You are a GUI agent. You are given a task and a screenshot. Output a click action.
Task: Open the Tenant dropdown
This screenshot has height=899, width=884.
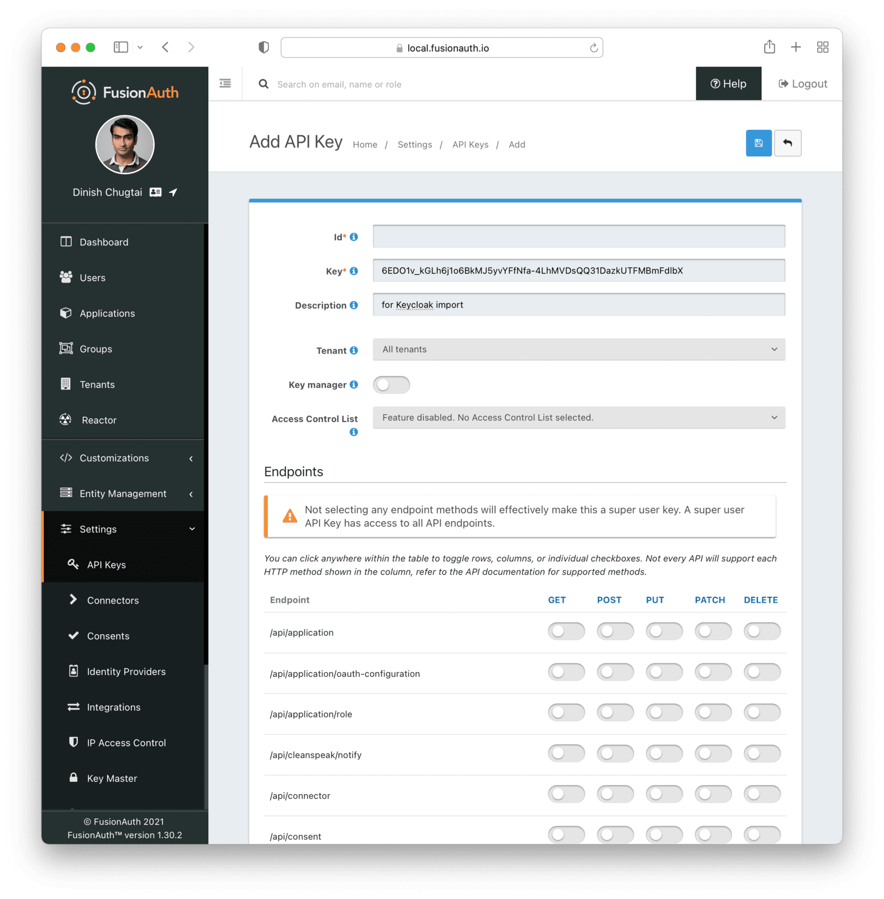579,349
